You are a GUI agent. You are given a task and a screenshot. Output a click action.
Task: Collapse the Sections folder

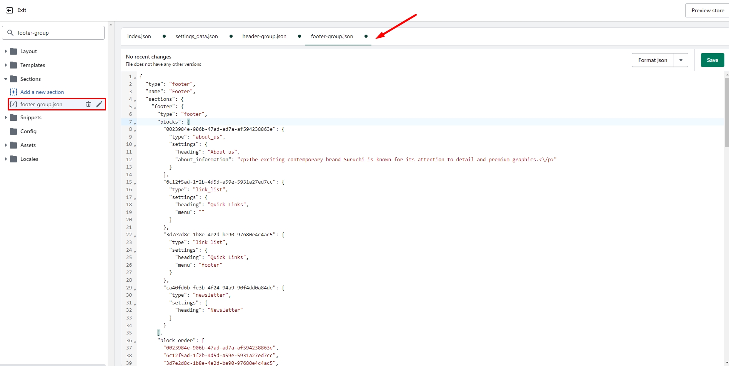point(6,79)
